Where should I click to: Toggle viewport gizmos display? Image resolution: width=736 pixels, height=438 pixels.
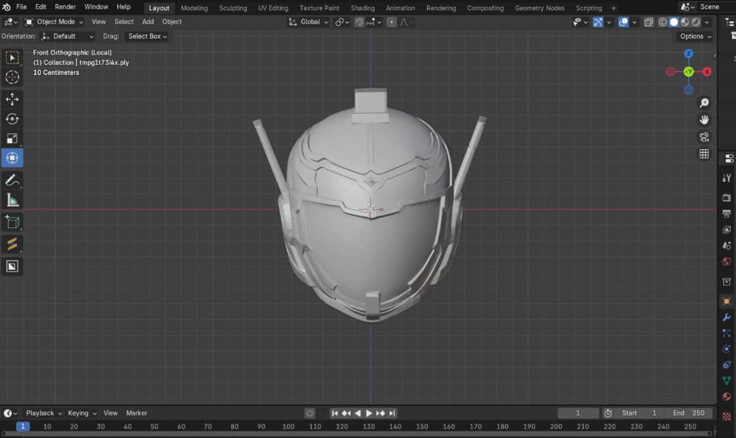pos(598,22)
